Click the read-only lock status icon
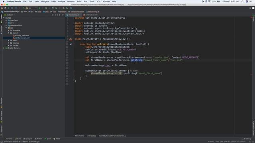The image size is (255, 143). (x=250, y=142)
